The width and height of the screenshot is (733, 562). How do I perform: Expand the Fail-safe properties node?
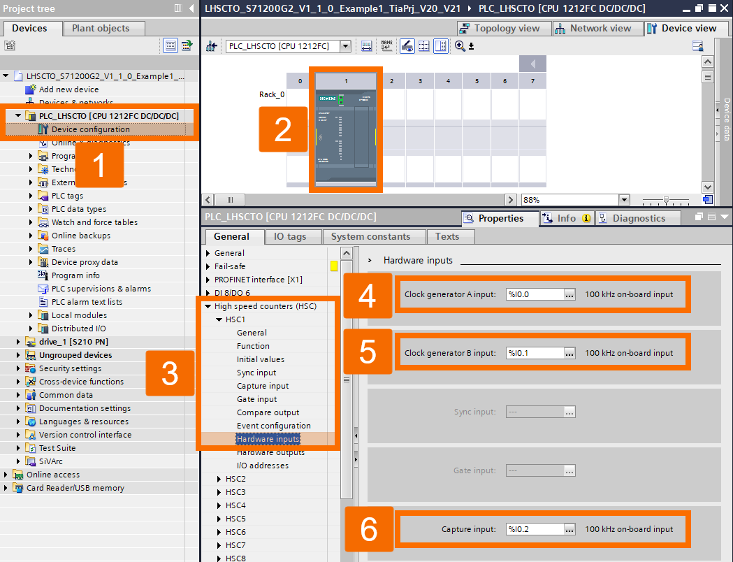click(x=208, y=266)
